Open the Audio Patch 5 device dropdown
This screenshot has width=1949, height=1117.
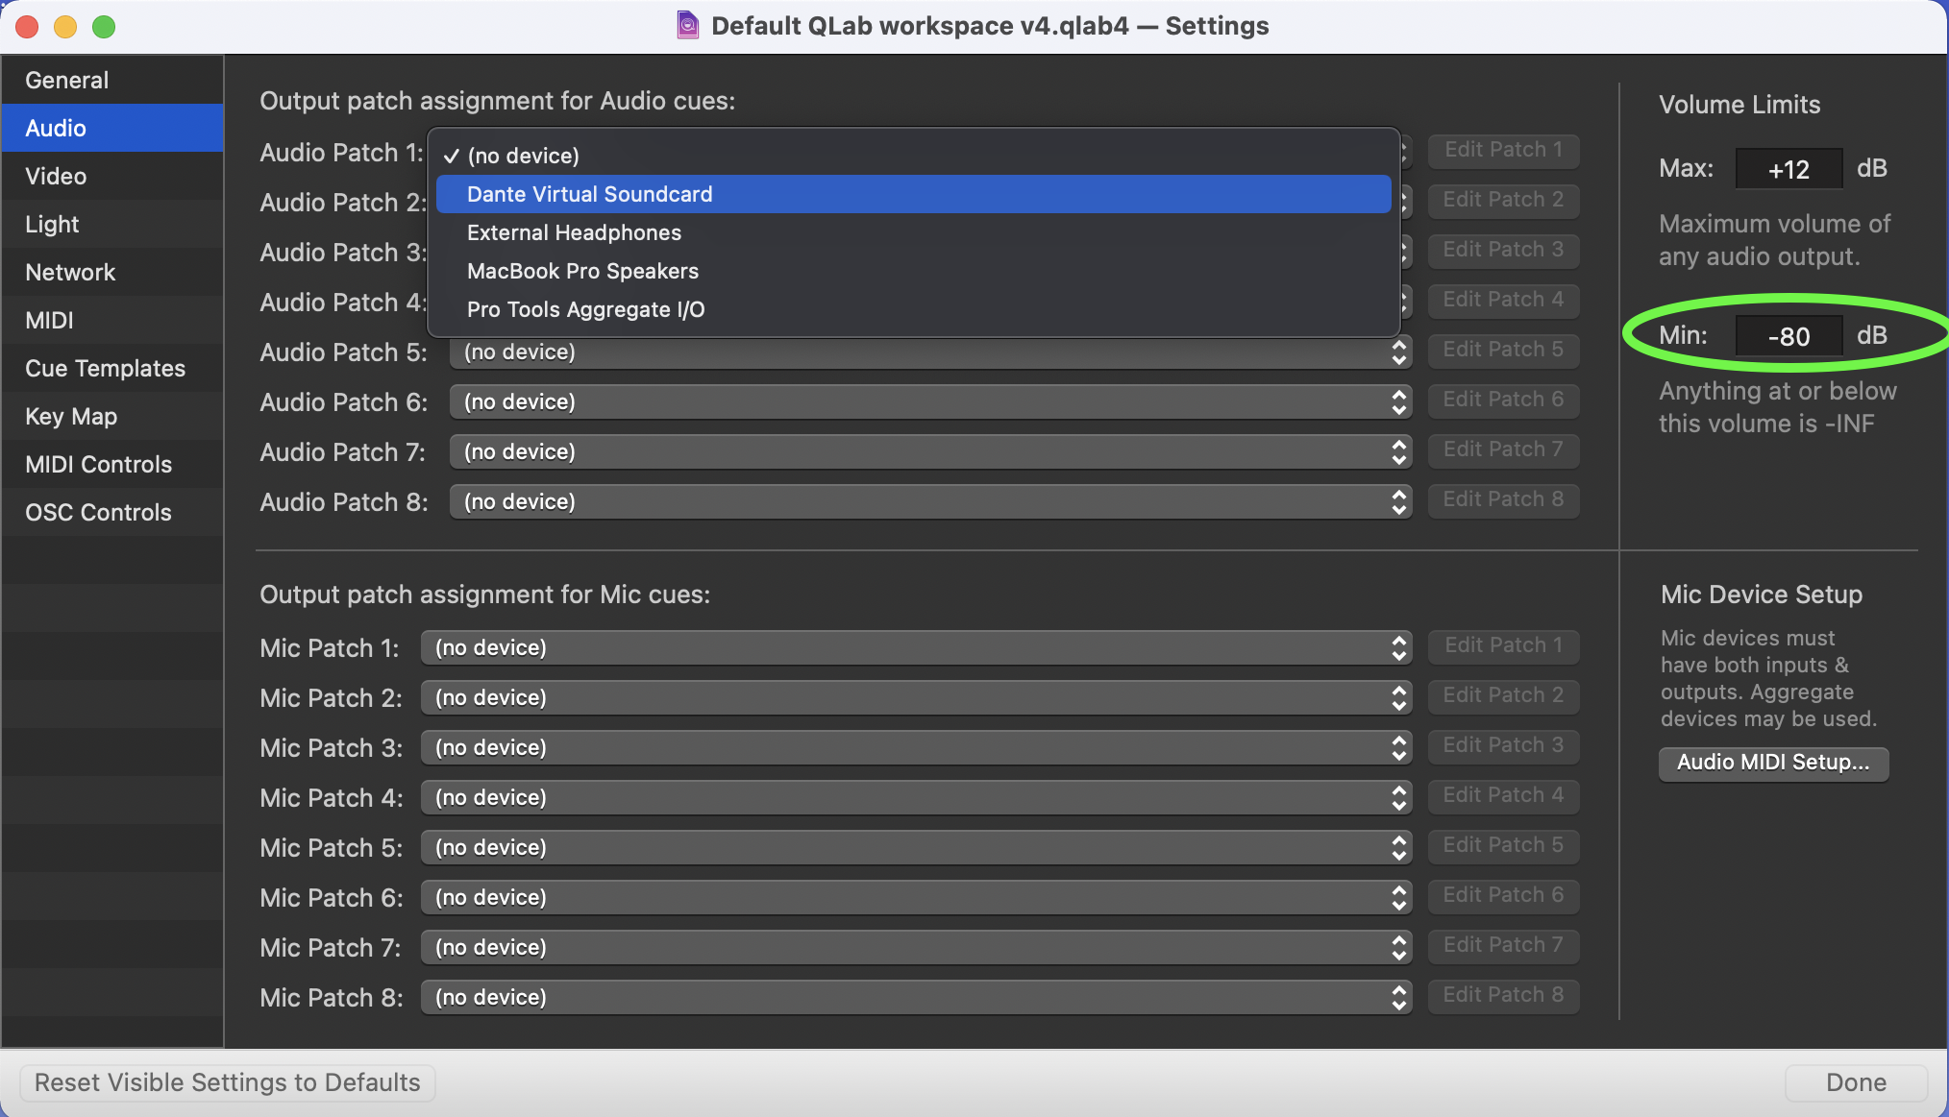pos(928,352)
